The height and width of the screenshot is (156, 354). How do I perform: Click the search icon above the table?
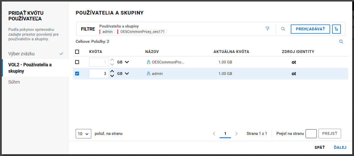click(341, 42)
